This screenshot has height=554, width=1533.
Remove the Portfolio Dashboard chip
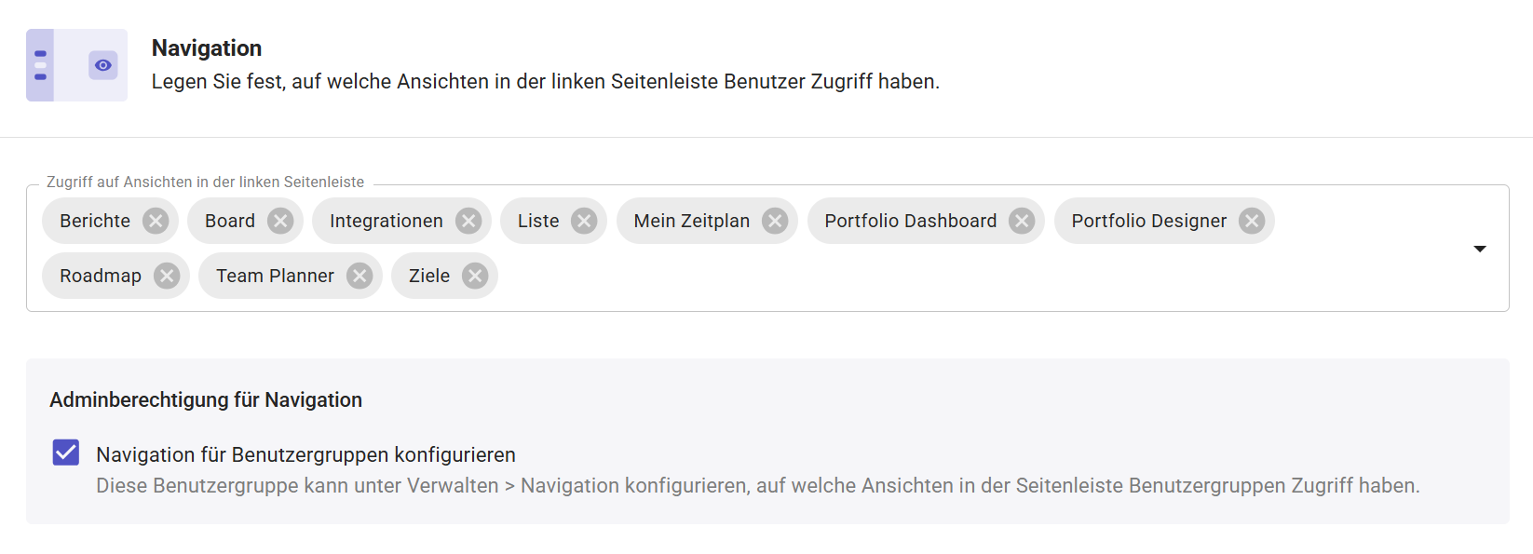point(1022,221)
